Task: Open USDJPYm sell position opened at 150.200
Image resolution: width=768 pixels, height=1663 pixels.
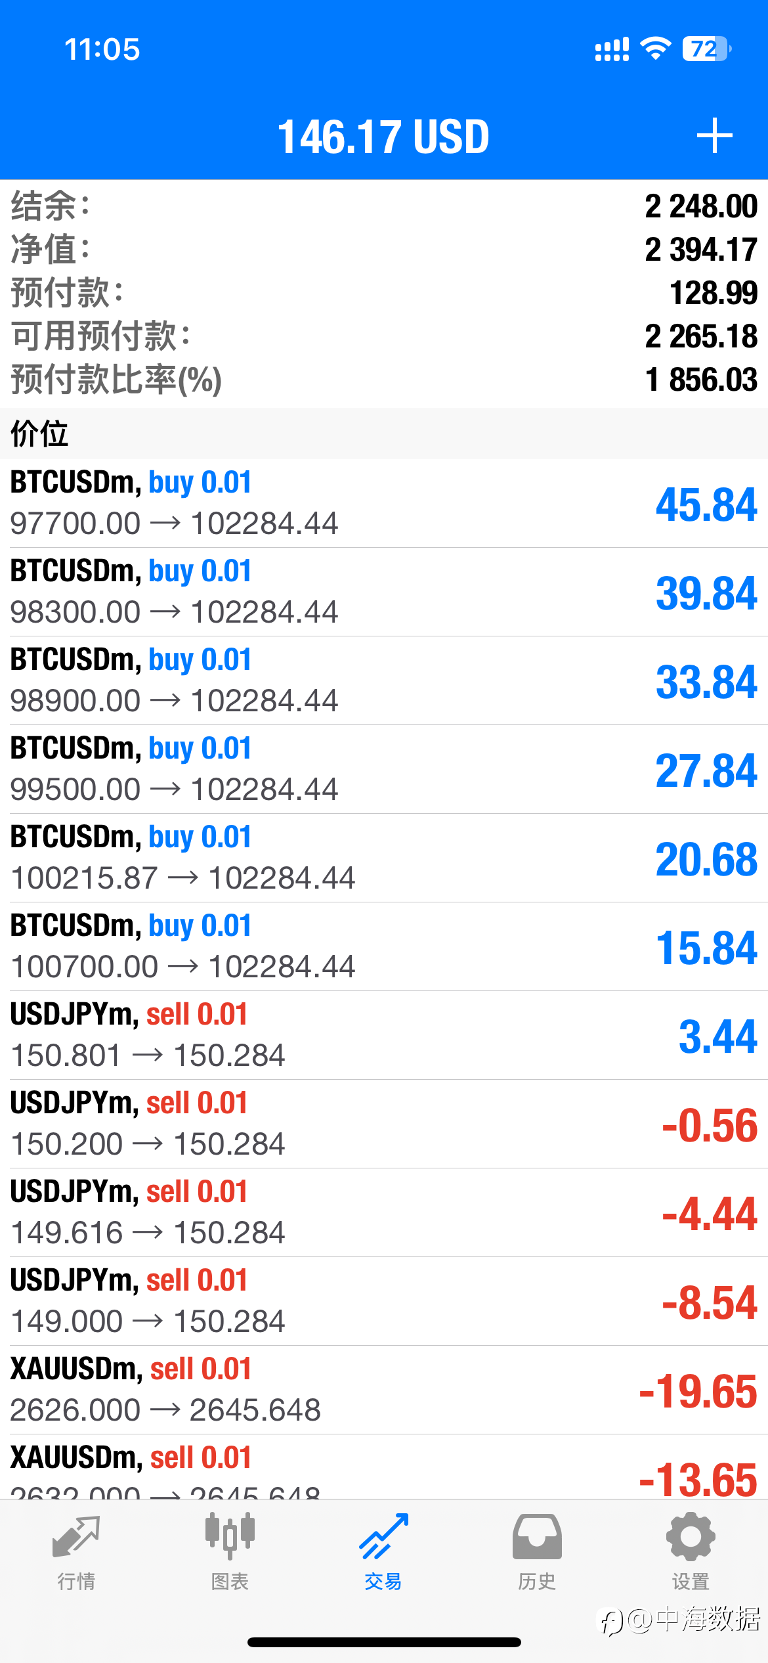Action: tap(384, 1124)
